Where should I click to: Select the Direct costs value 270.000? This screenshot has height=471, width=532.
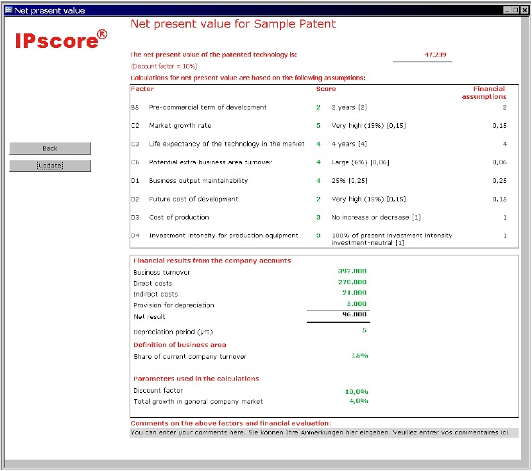pos(352,282)
